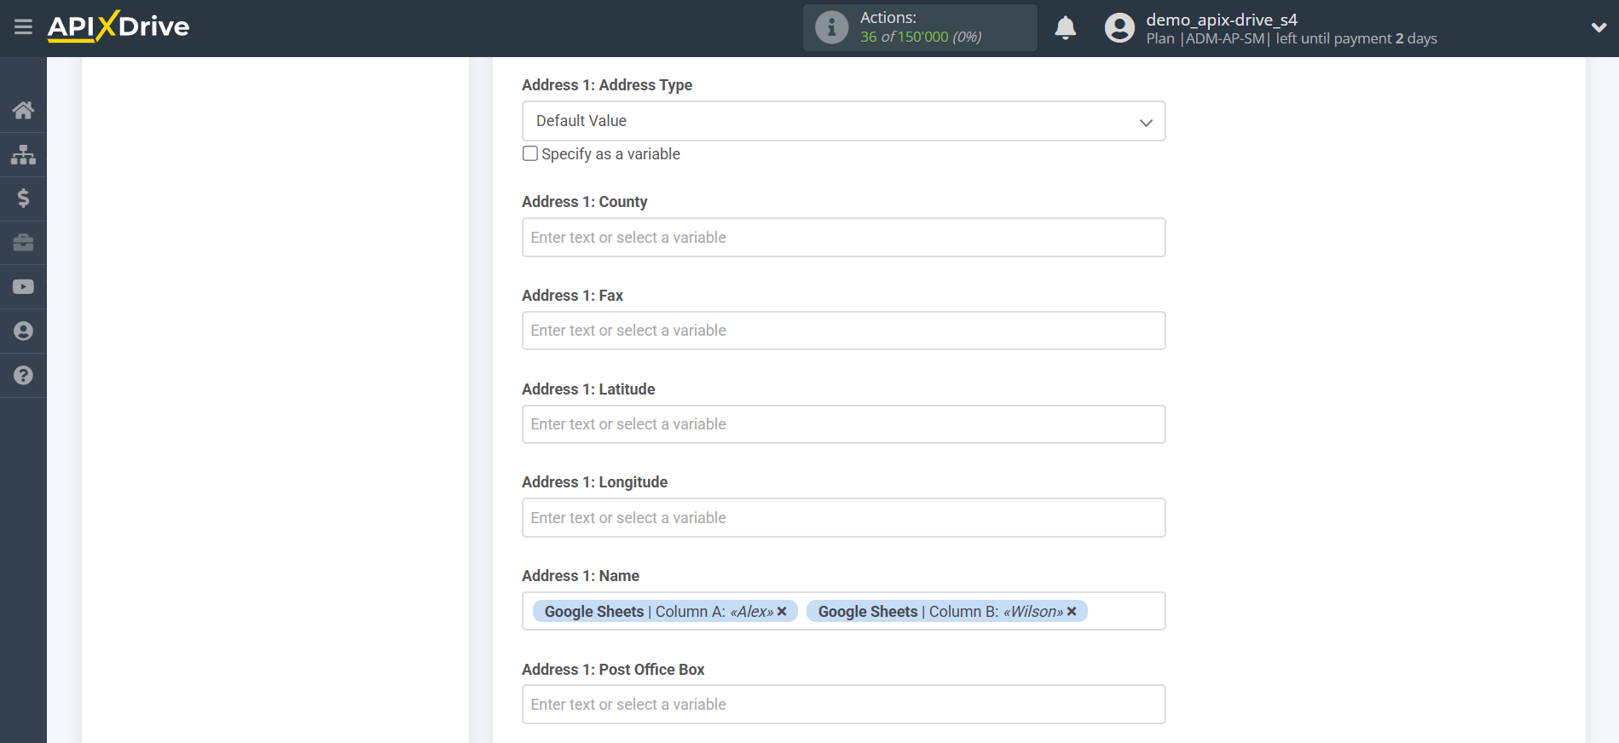1619x743 pixels.
Task: Click the Address 1: Address Type label
Action: [607, 85]
